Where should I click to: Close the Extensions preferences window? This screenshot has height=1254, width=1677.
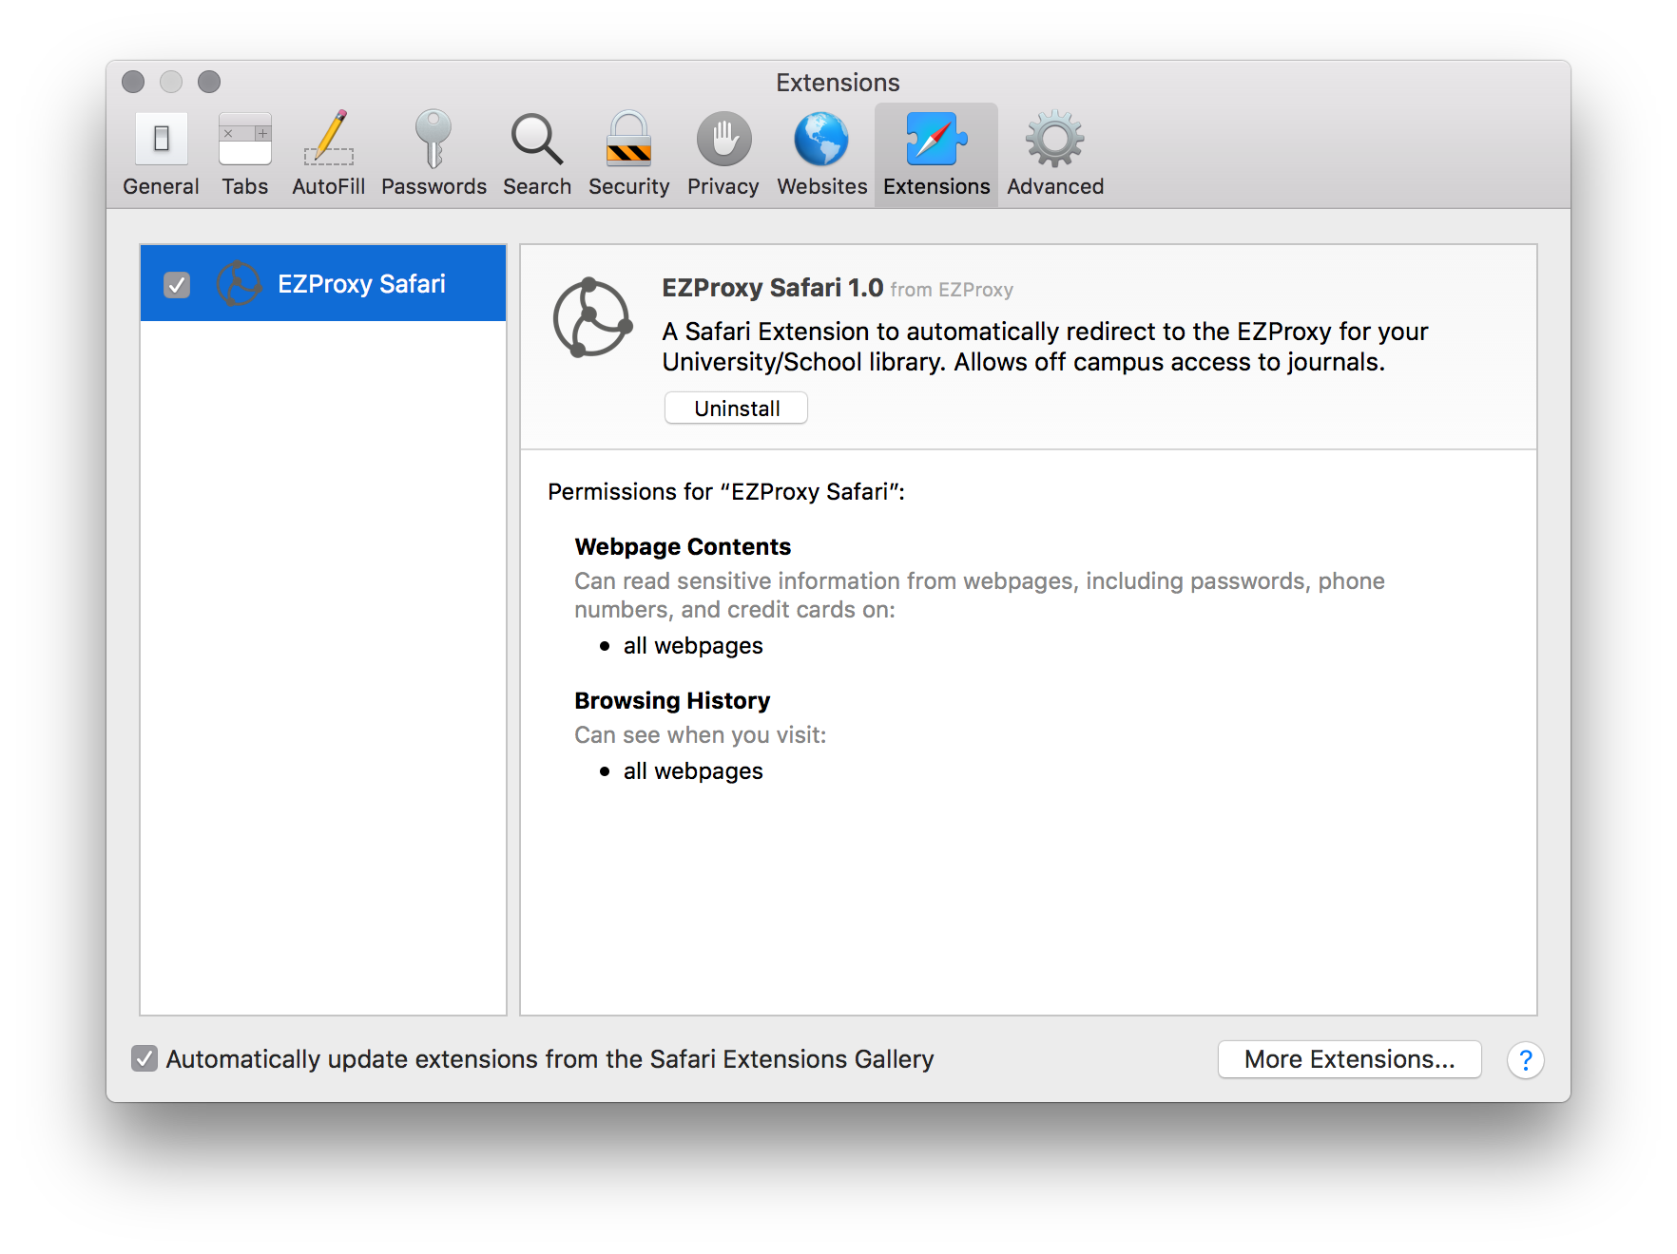(133, 82)
